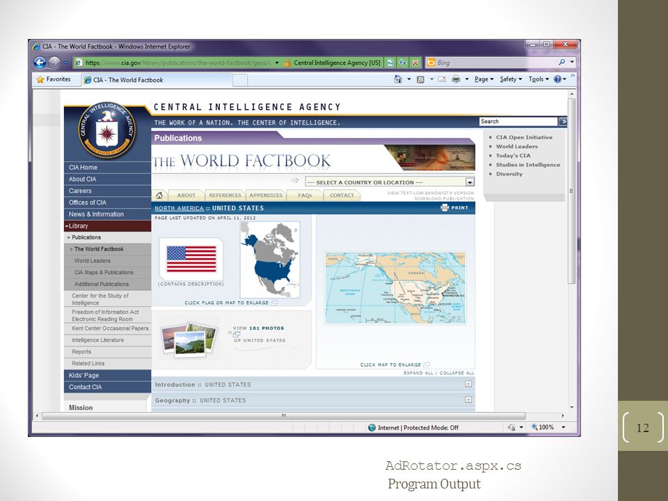Click in the Bing search box

[x=495, y=62]
